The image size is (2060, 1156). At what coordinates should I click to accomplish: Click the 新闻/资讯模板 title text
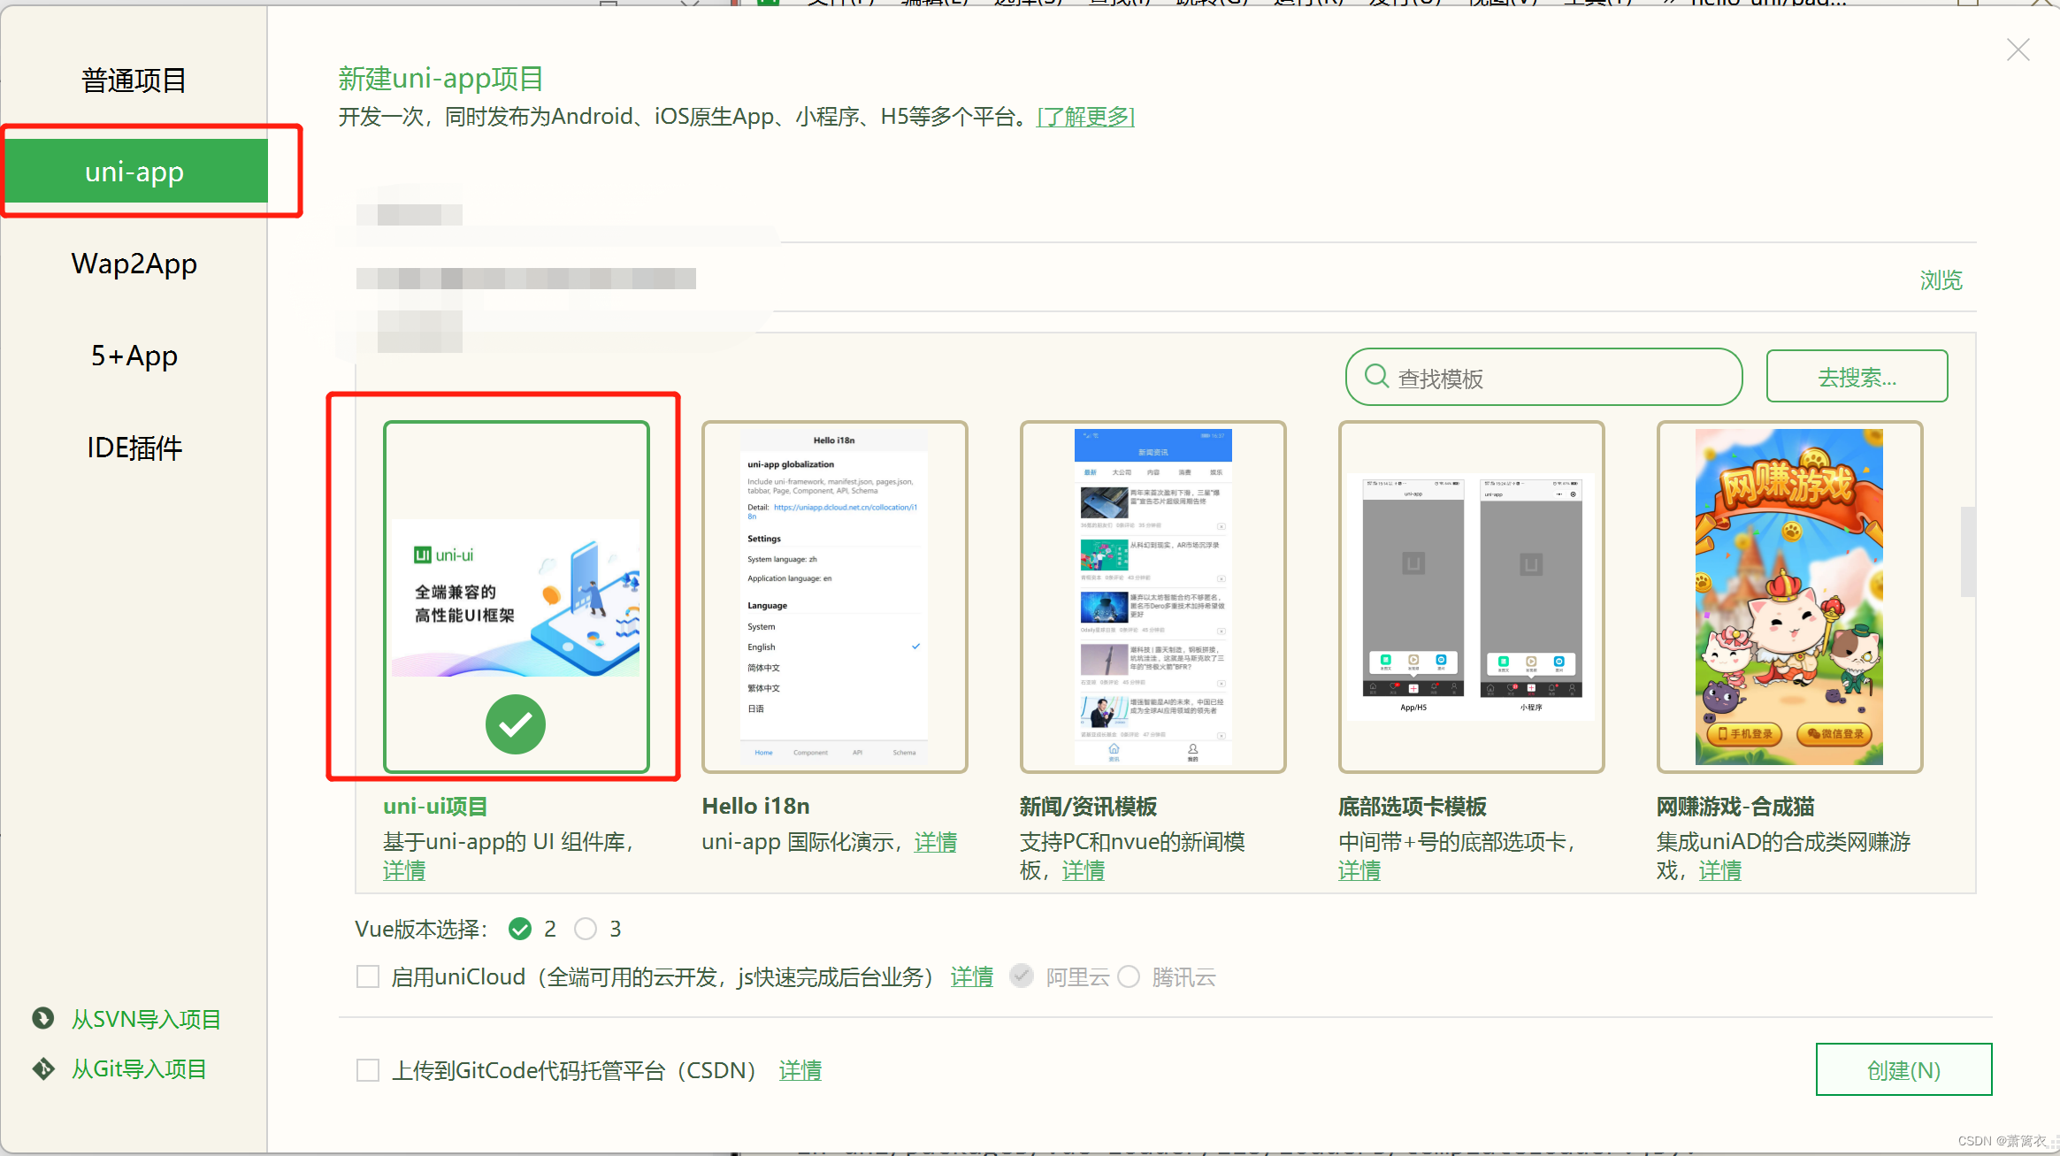click(x=1088, y=806)
